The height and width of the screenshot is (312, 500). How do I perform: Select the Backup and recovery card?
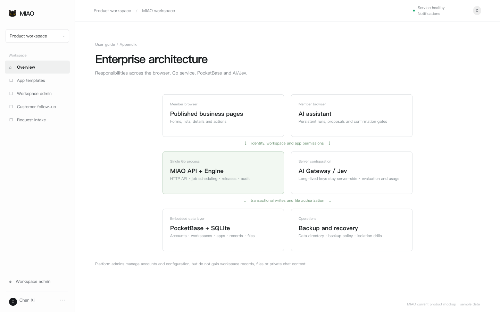[x=352, y=230]
